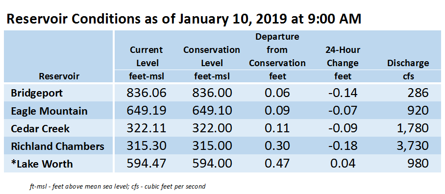Screen dimensions: 445x194
Task: Select Eagle Mountain row label
Action: coord(49,111)
